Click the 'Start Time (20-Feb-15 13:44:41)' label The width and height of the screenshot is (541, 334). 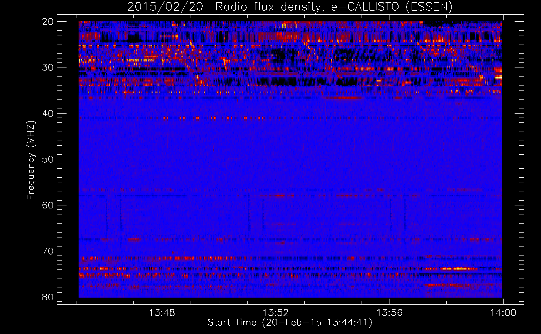290,323
